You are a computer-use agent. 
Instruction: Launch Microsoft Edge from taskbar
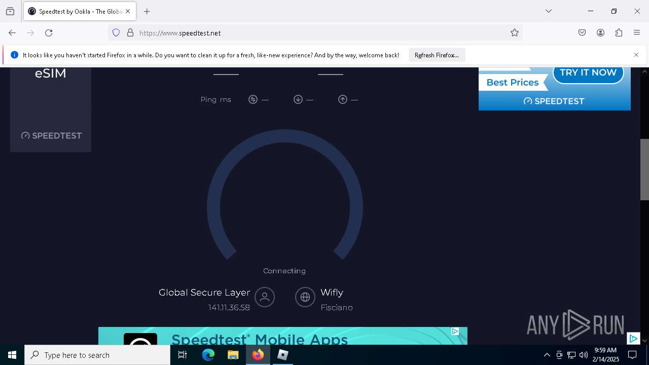pyautogui.click(x=208, y=355)
